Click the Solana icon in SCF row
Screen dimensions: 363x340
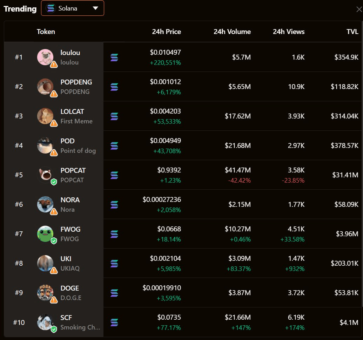[114, 322]
